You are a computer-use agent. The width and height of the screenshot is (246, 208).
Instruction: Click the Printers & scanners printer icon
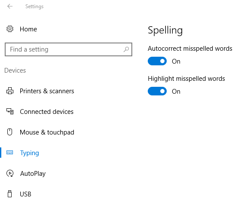point(10,91)
